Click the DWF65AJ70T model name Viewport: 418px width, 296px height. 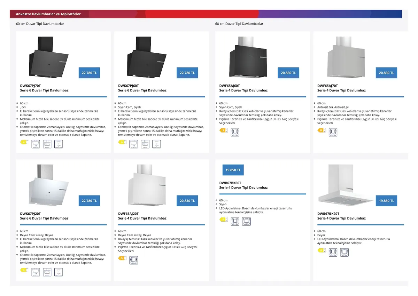[327, 86]
